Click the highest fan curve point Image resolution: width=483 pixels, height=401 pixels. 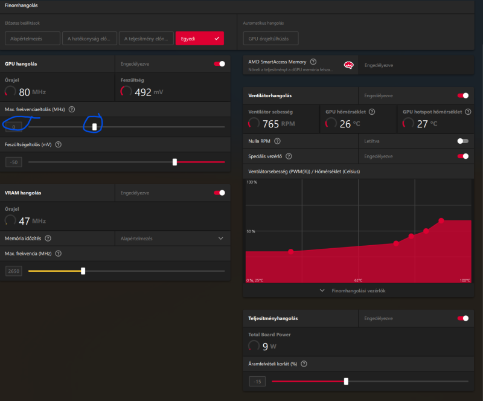441,220
